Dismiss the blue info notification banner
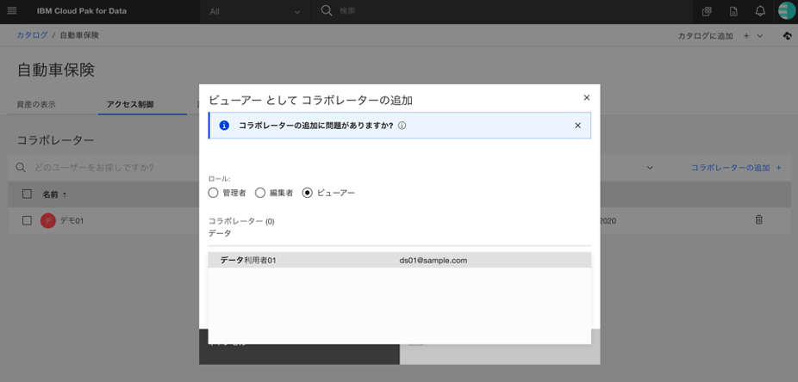 [577, 126]
